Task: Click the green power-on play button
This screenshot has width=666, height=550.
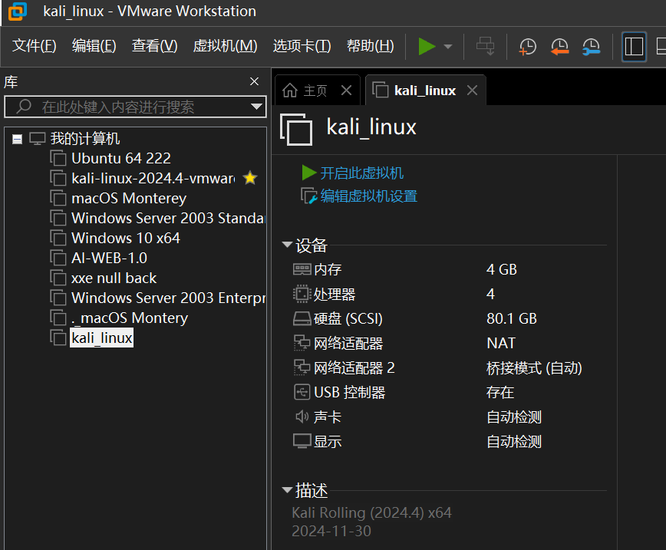Action: point(427,46)
